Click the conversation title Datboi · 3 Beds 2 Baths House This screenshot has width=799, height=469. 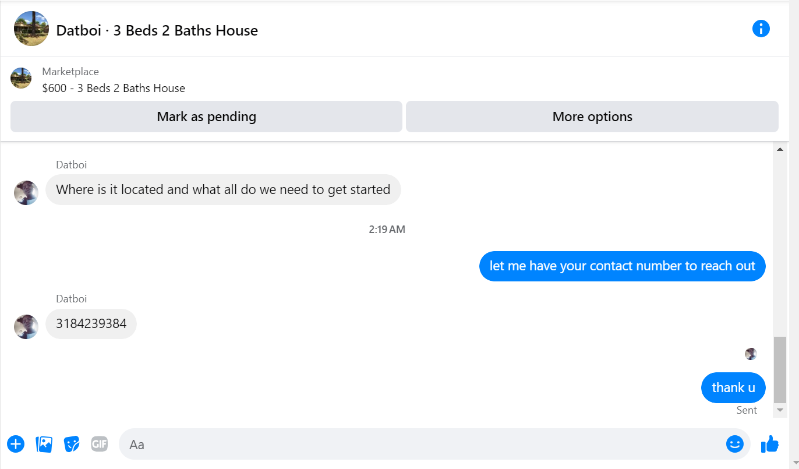tap(157, 30)
